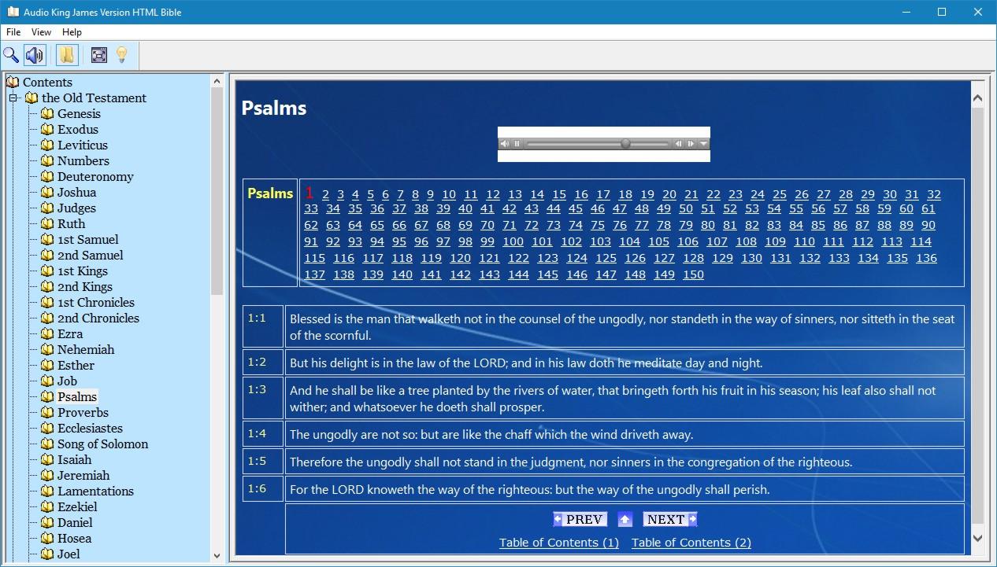The width and height of the screenshot is (997, 567).
Task: Click the Joshua book icon
Action: pos(47,193)
